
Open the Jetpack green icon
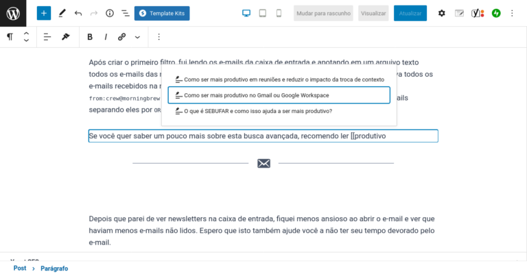496,14
